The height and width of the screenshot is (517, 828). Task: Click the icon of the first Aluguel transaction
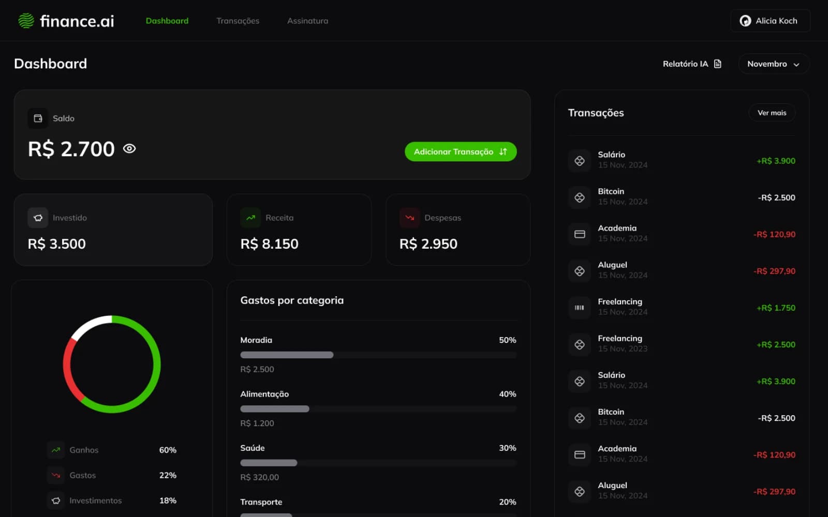[580, 271]
